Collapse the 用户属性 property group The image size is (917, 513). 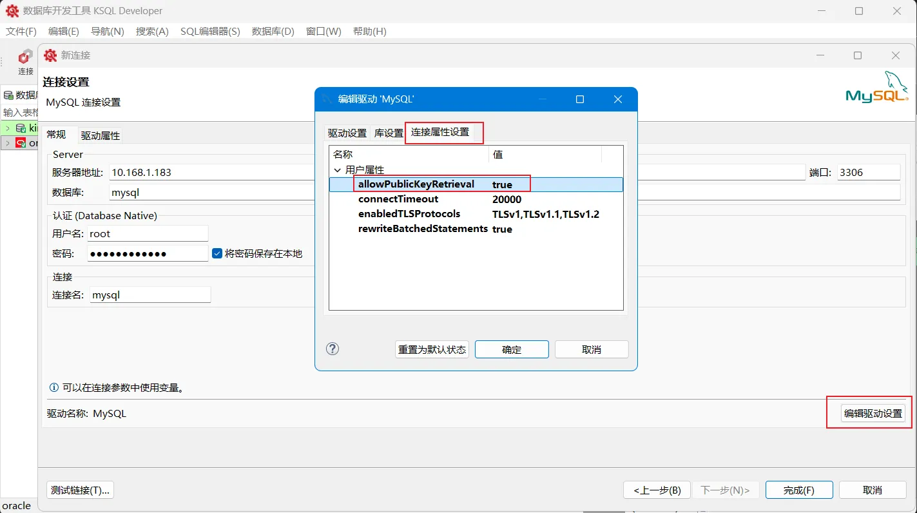(338, 169)
